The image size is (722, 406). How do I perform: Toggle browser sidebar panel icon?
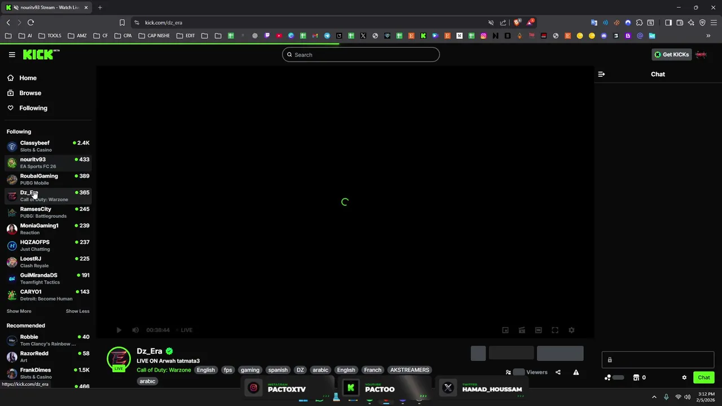tap(668, 23)
